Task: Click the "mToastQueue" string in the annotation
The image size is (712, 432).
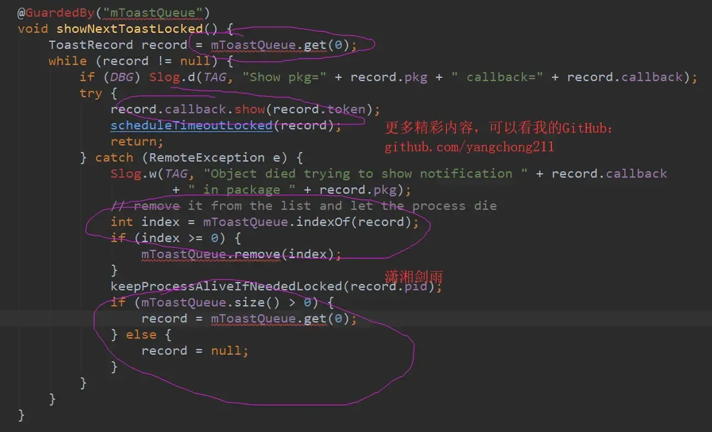Action: [x=153, y=13]
